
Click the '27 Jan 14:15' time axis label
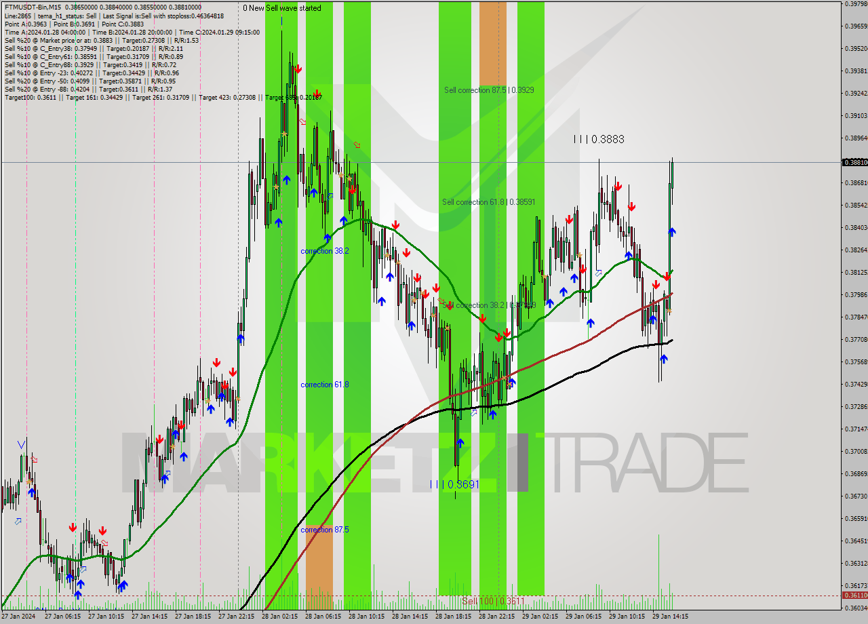point(149,617)
